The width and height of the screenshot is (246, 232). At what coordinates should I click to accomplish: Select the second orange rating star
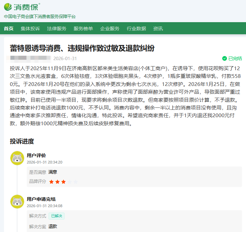[58, 182]
